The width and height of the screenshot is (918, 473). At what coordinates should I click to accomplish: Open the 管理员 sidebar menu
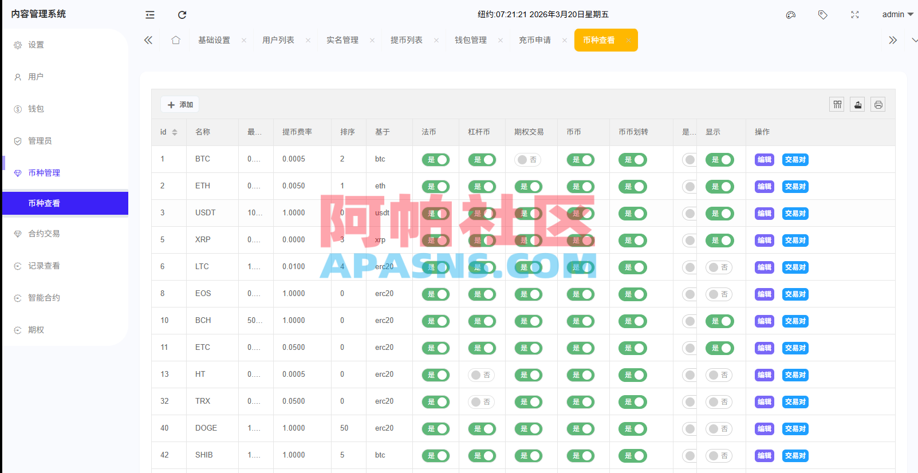[x=65, y=141]
